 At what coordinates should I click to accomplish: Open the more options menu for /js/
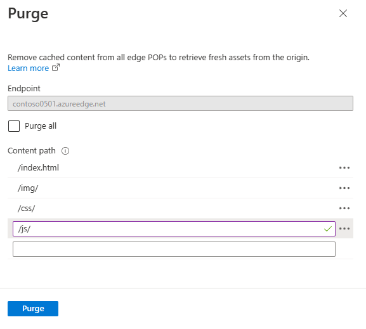[344, 229]
